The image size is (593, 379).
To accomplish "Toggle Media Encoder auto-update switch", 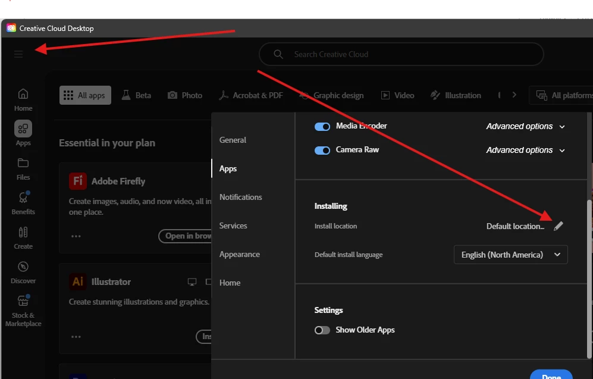I will (x=322, y=126).
